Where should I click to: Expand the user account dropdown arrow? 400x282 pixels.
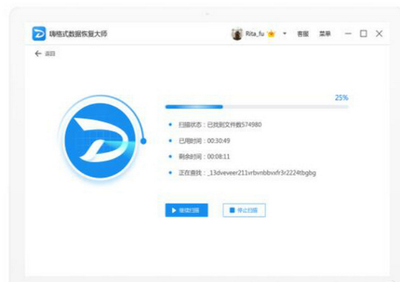tap(285, 34)
